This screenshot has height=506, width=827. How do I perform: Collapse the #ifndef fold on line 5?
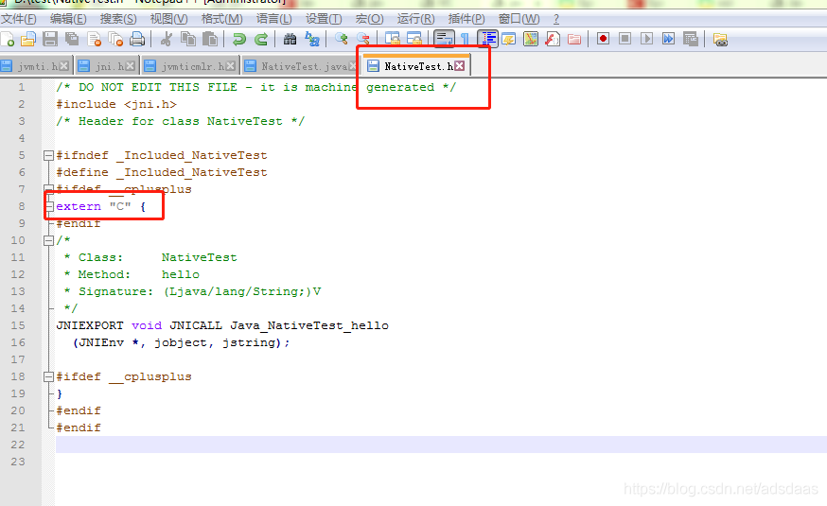(48, 155)
